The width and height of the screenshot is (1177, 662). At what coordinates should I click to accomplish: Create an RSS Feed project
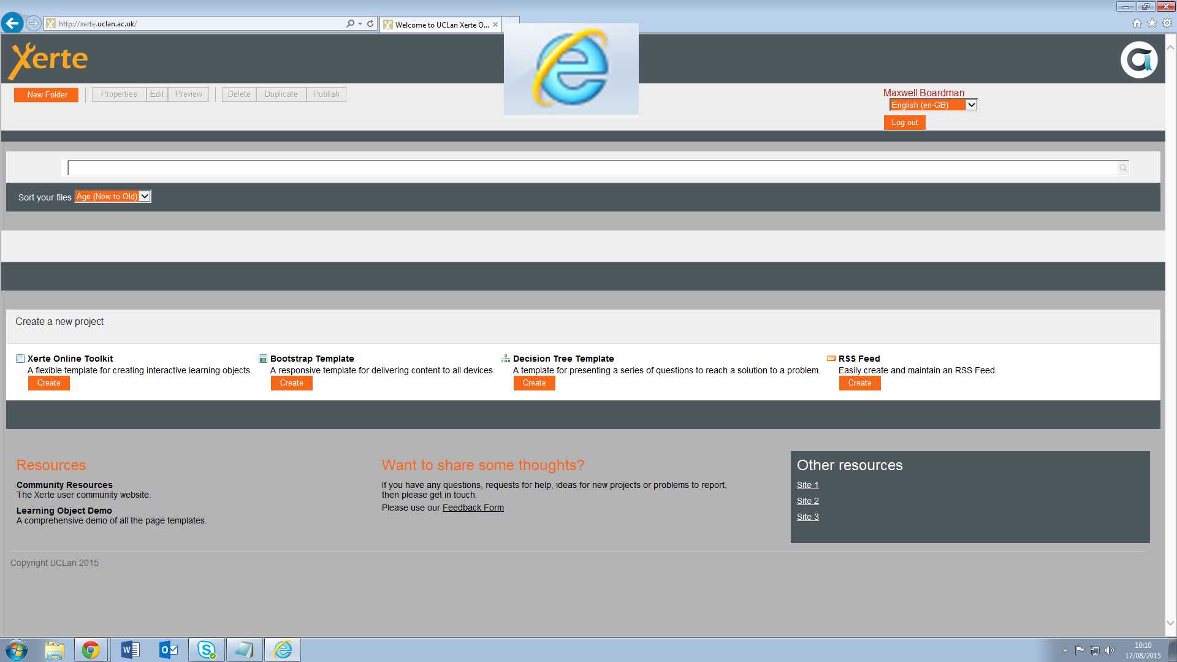tap(860, 383)
